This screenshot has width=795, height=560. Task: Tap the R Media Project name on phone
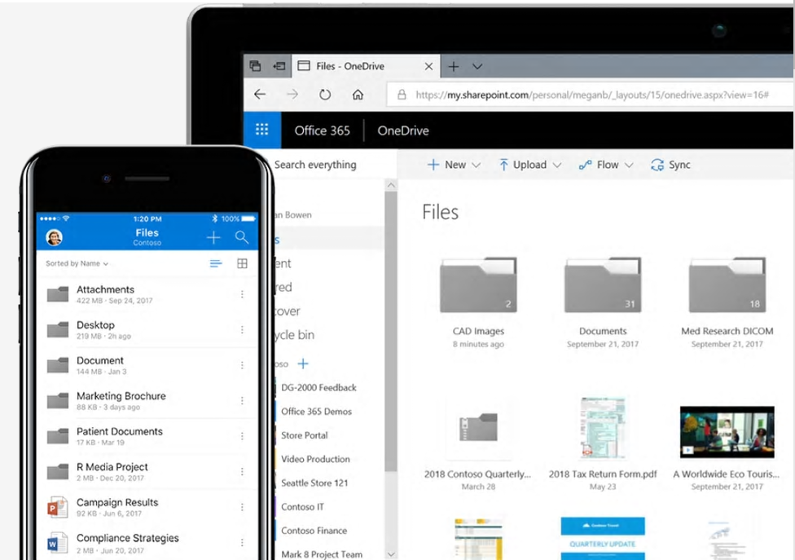click(x=112, y=467)
